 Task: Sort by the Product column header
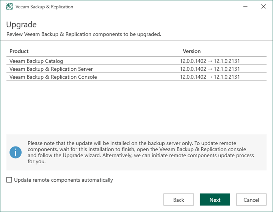[19, 51]
